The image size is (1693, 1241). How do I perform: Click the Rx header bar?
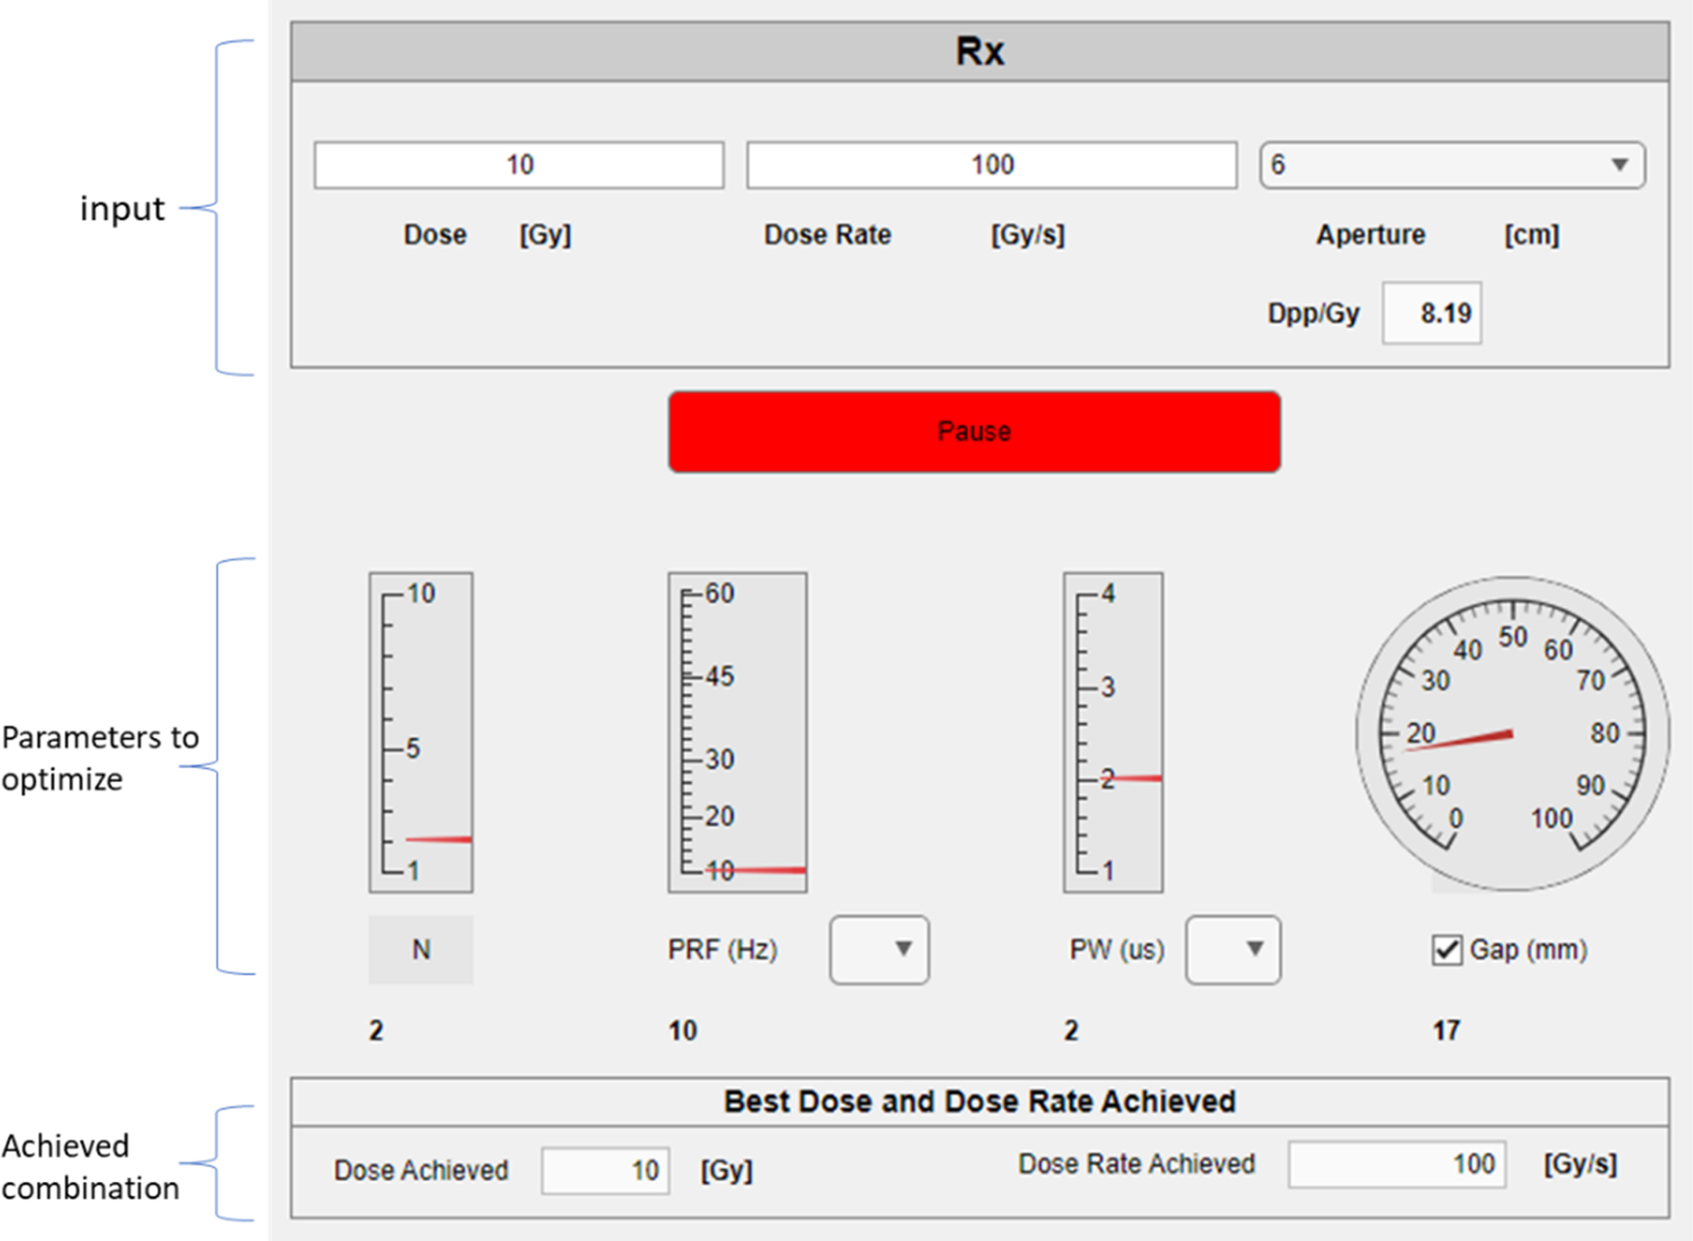point(977,50)
